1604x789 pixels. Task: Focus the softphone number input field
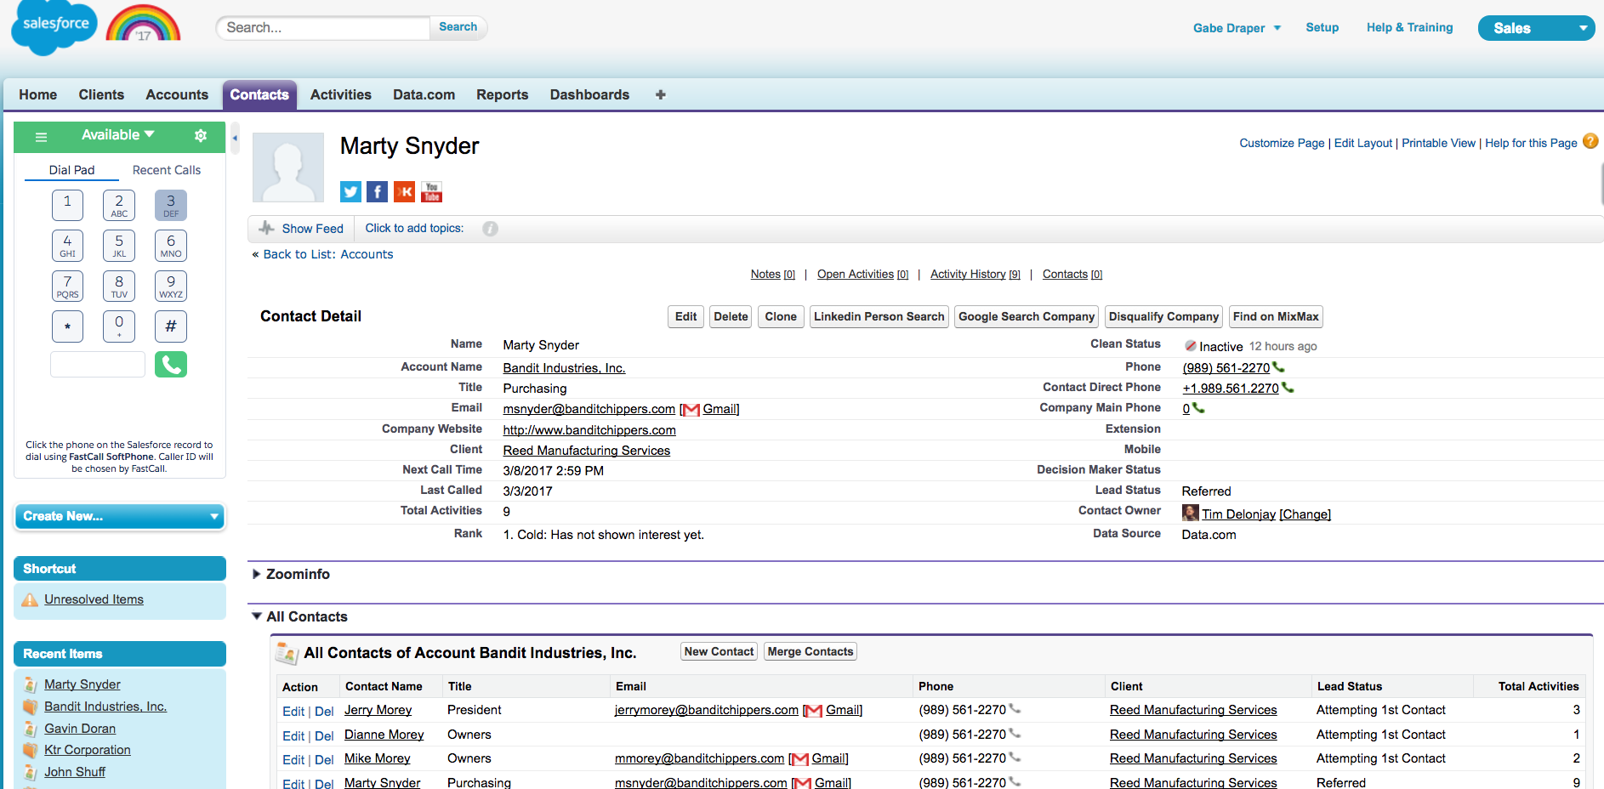(98, 365)
